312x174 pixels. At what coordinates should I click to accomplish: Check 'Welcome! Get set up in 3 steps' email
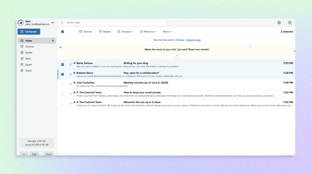click(62, 103)
